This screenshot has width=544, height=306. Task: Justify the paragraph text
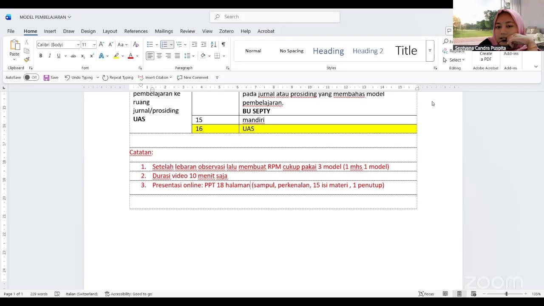[x=177, y=56]
